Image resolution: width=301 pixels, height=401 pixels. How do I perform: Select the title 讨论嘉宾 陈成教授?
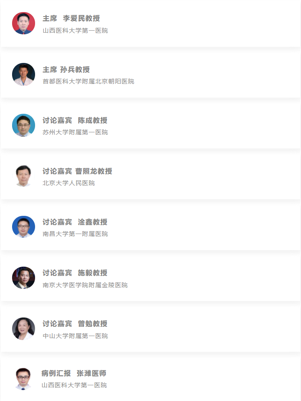(75, 120)
